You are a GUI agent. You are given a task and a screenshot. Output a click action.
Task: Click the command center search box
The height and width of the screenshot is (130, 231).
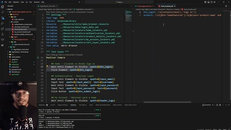(x=119, y=2)
